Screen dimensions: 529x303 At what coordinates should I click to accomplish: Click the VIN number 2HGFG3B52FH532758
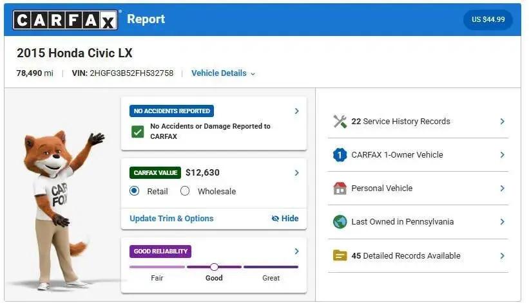[131, 73]
